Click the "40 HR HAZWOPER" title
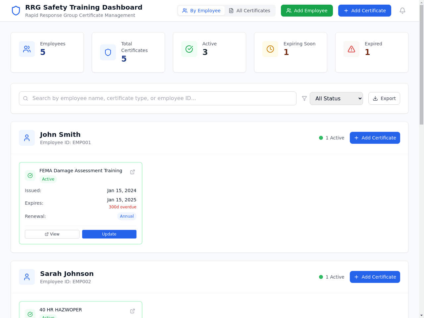Screen dimensions: 424x318 (x=61, y=310)
